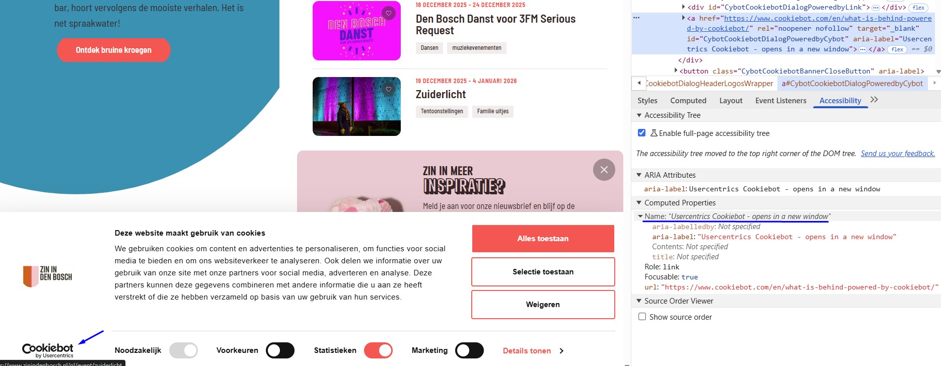
Task: Click the Alles toestaan button
Action: point(543,239)
